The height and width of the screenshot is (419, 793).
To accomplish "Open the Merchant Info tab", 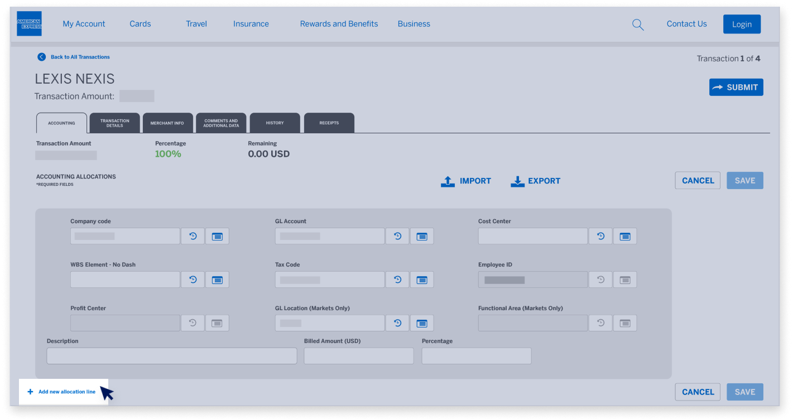I will coord(167,123).
